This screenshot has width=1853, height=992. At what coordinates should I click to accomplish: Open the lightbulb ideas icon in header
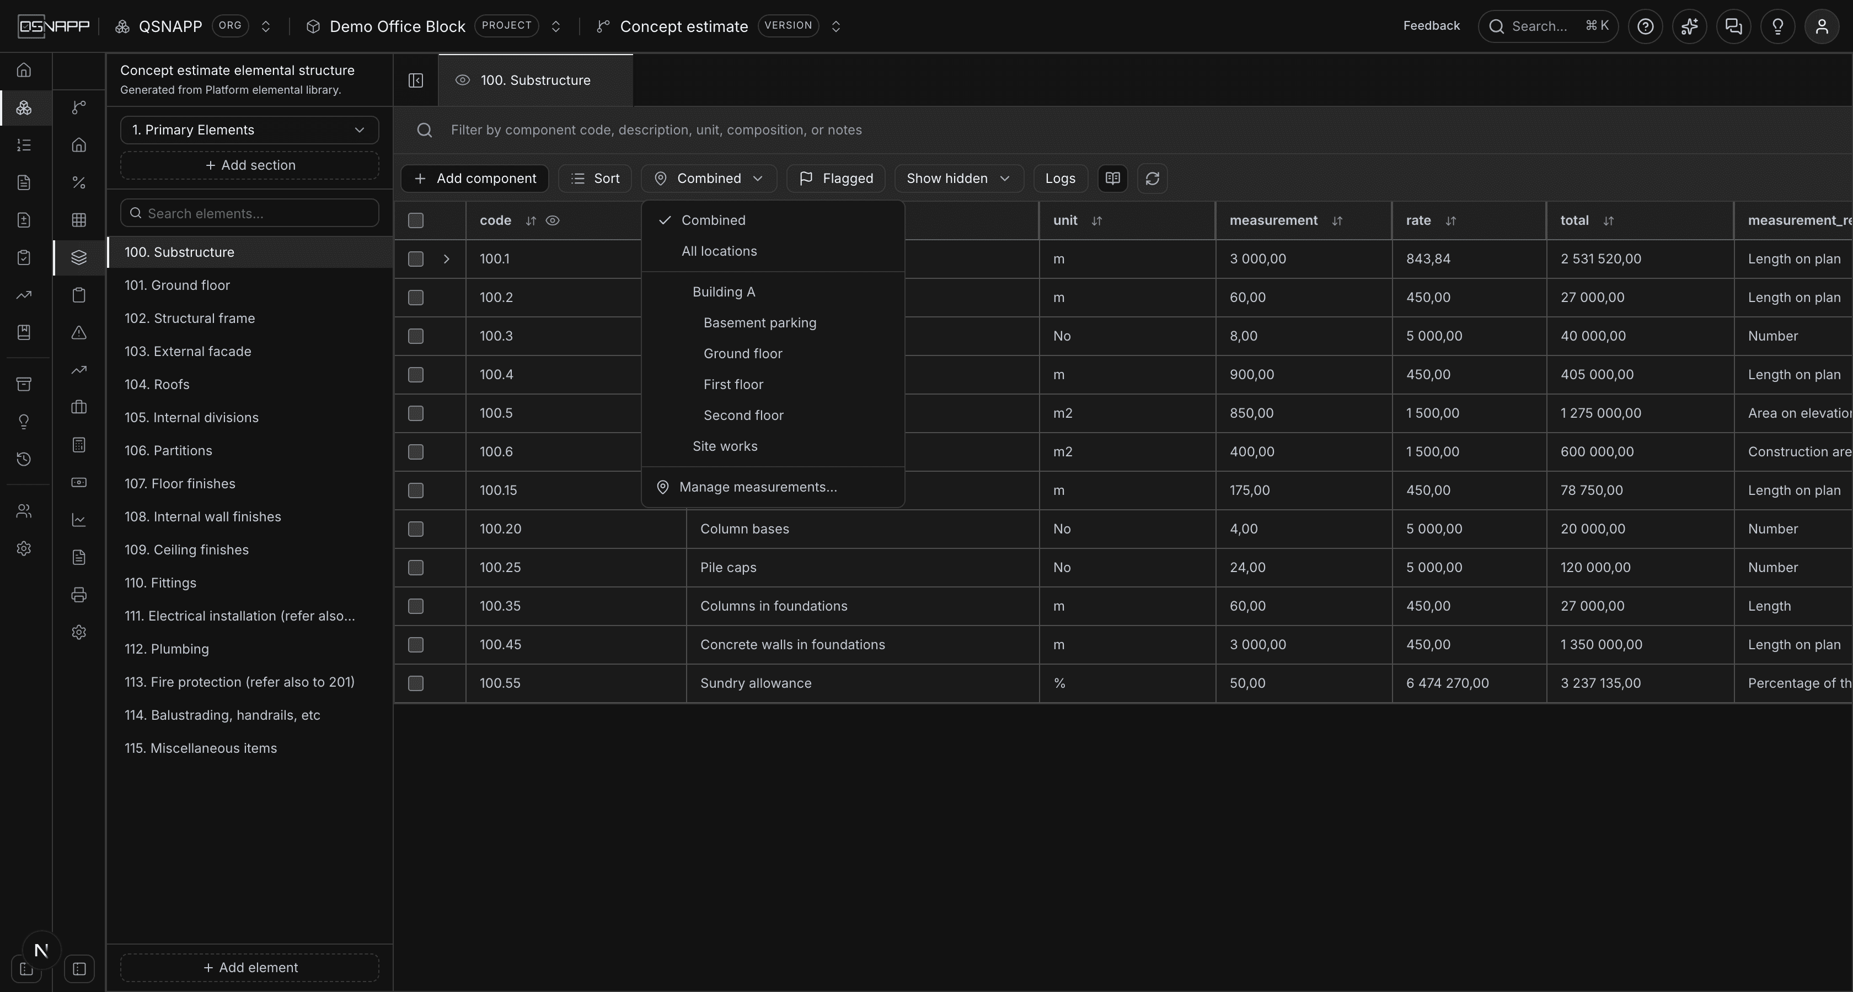pos(1777,26)
